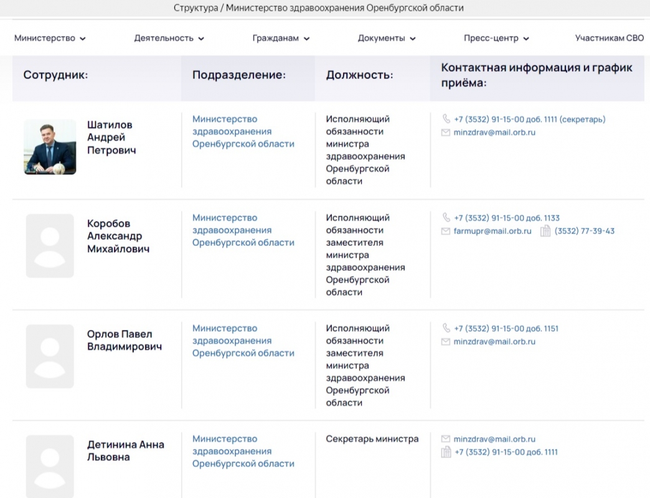Screen dimensions: 650x498
Task: Click the phone icon next to доб. 1133
Action: [x=446, y=218]
